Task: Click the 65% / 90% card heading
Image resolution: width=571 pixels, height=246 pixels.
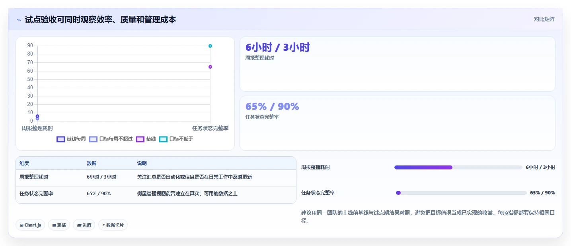Action: point(272,106)
